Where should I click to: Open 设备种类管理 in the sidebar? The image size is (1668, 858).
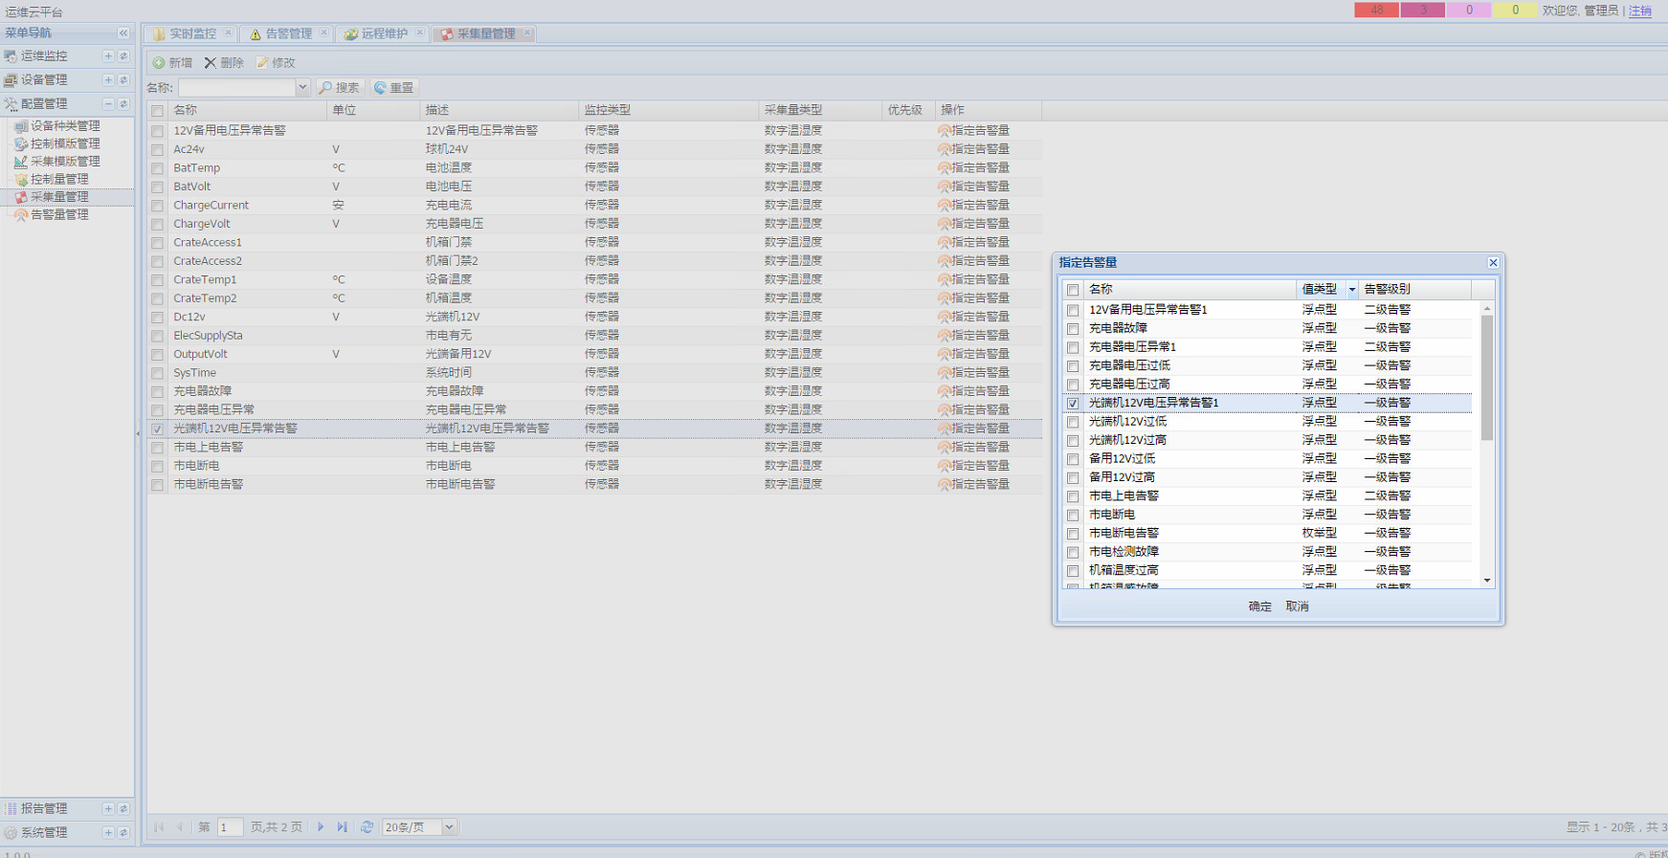click(65, 125)
